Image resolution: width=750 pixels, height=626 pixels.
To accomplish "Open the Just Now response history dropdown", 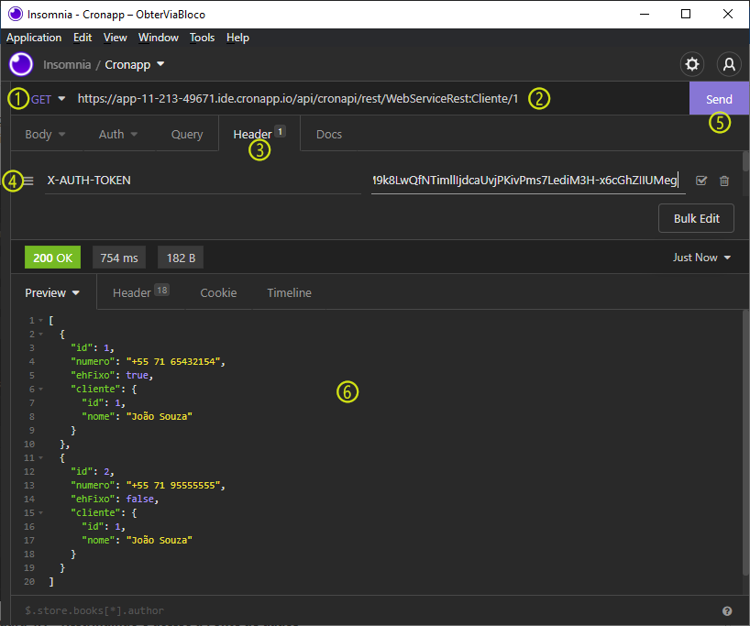I will (x=701, y=258).
